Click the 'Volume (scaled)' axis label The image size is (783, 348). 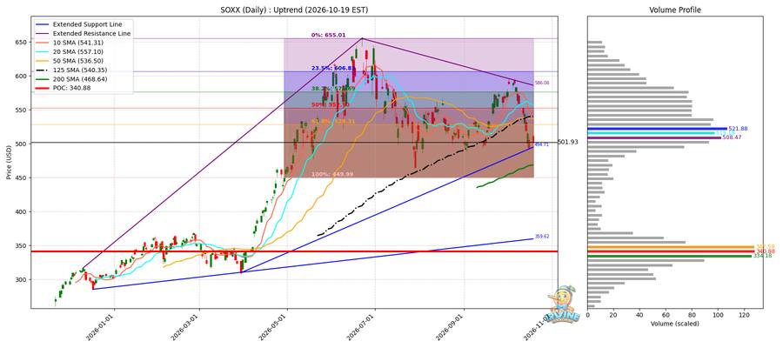point(675,324)
